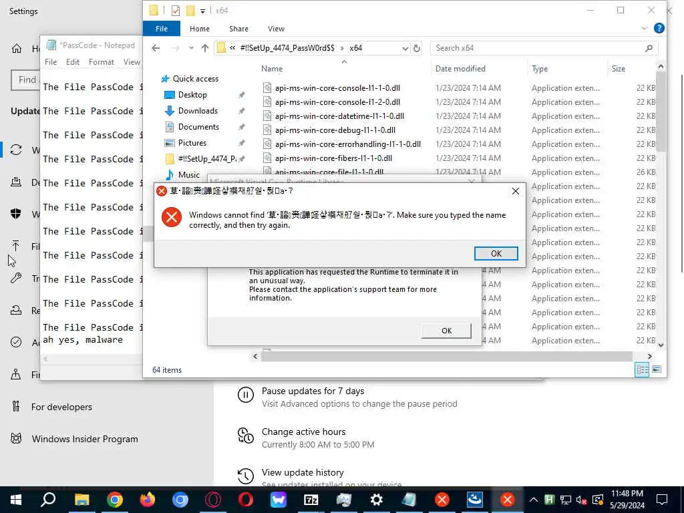Click the Settings Home icon

coord(17,48)
